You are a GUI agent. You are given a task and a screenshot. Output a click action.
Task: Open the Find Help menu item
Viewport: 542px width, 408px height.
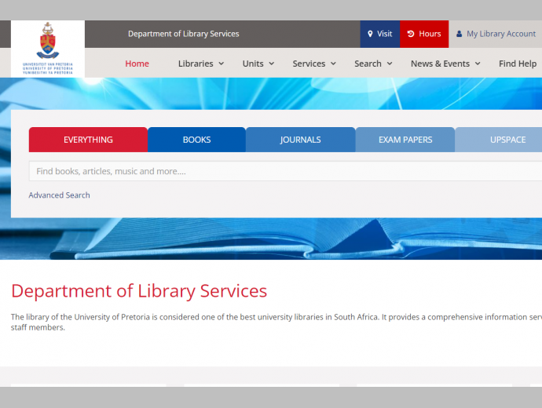tap(518, 64)
